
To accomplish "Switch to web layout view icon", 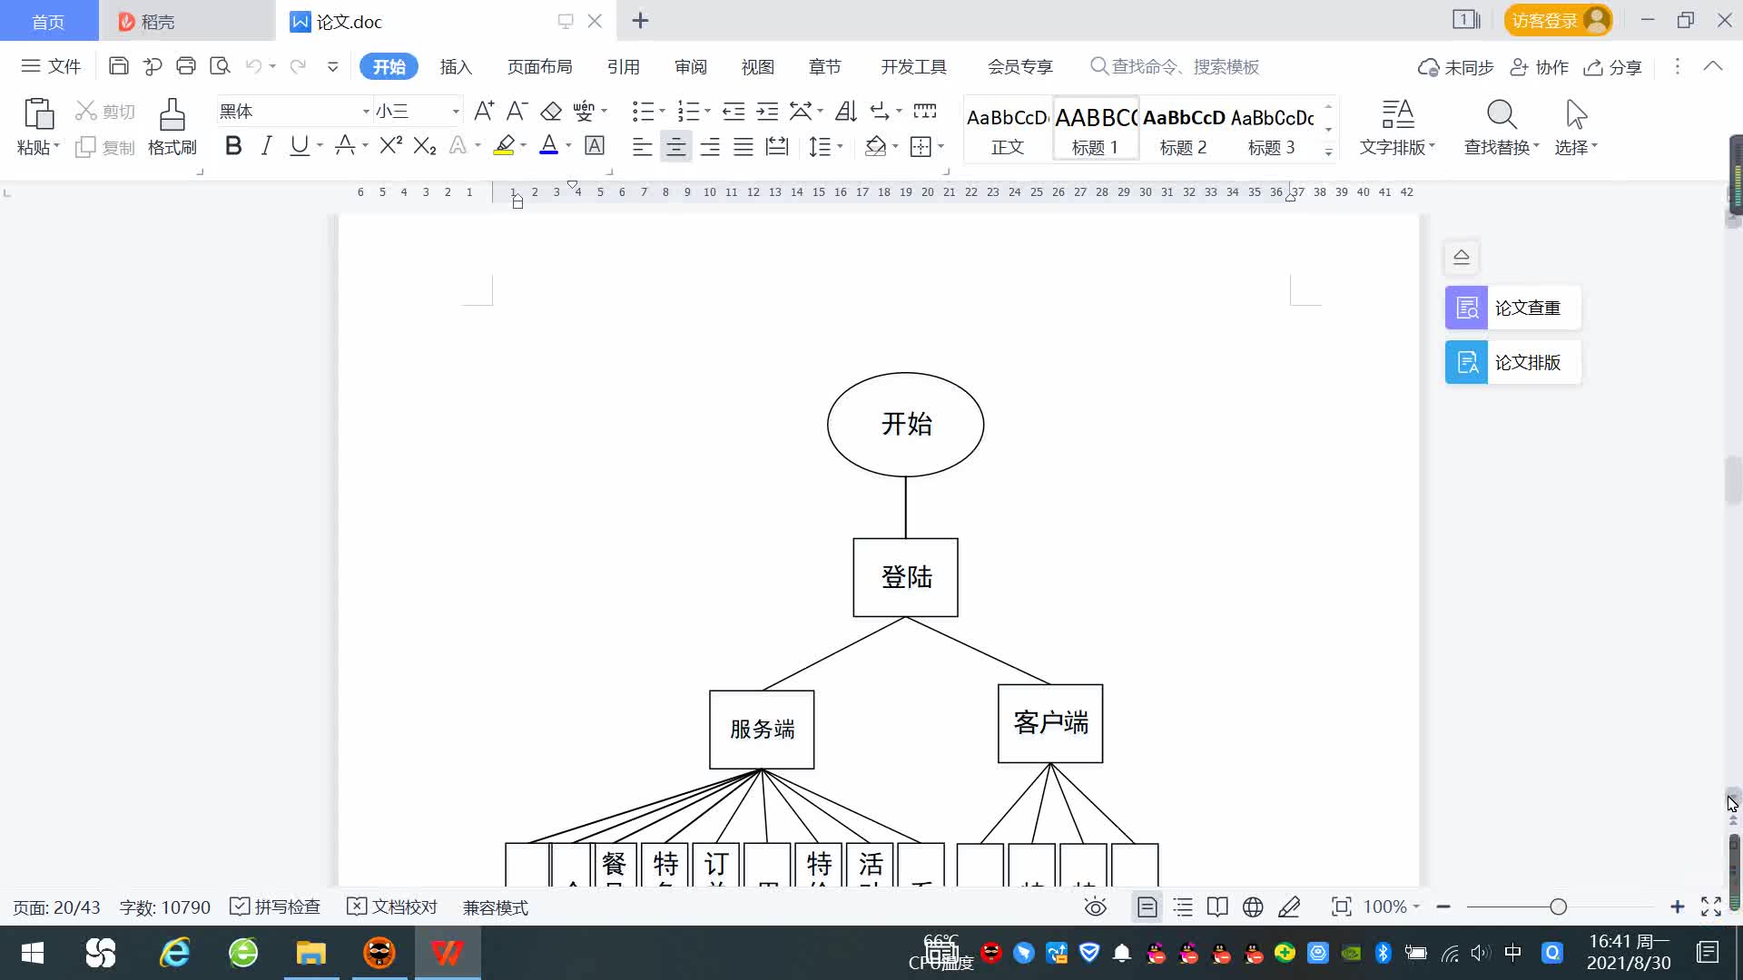I will [x=1253, y=907].
